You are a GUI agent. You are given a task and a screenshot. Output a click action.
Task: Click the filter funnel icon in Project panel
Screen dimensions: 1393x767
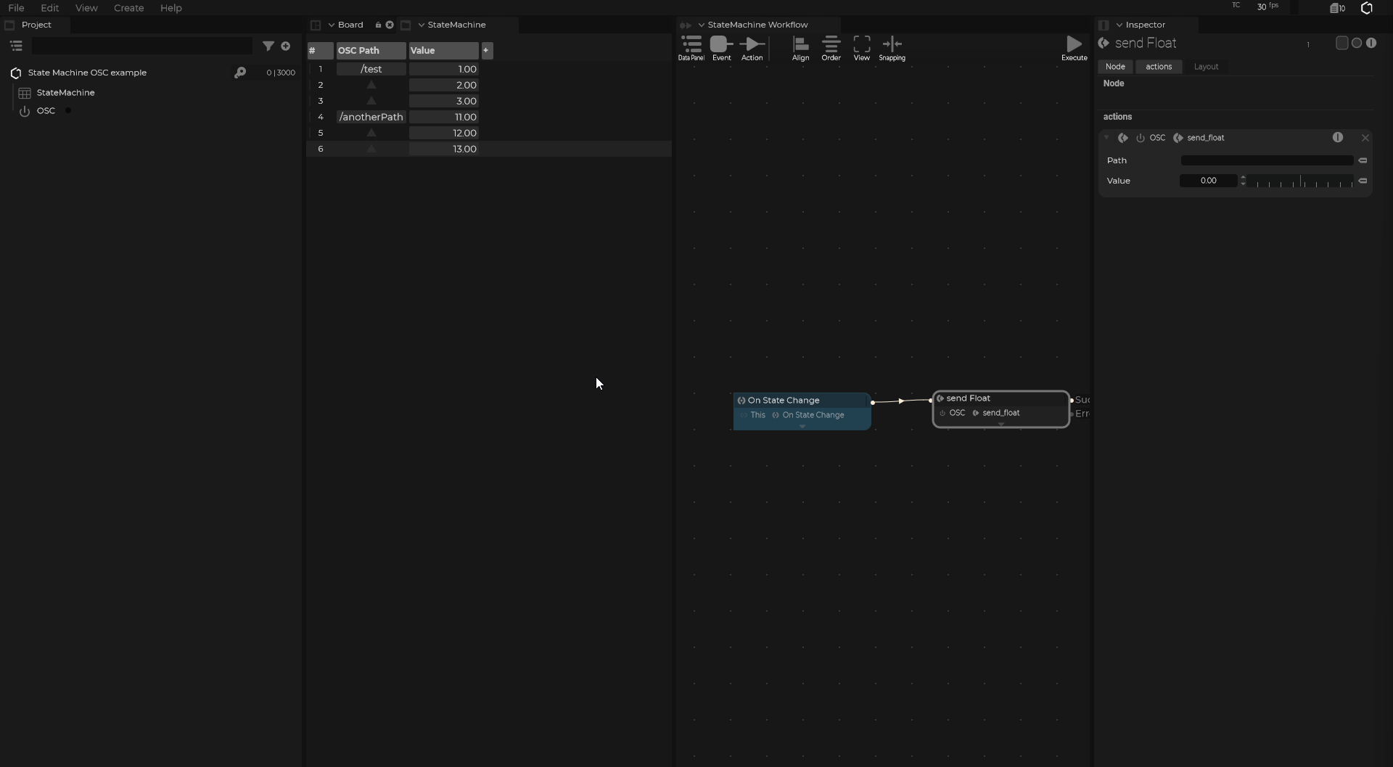point(268,46)
